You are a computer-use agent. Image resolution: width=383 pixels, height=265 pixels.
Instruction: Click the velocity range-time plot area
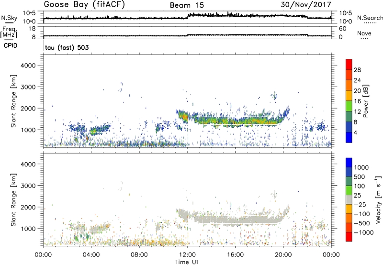(187, 199)
